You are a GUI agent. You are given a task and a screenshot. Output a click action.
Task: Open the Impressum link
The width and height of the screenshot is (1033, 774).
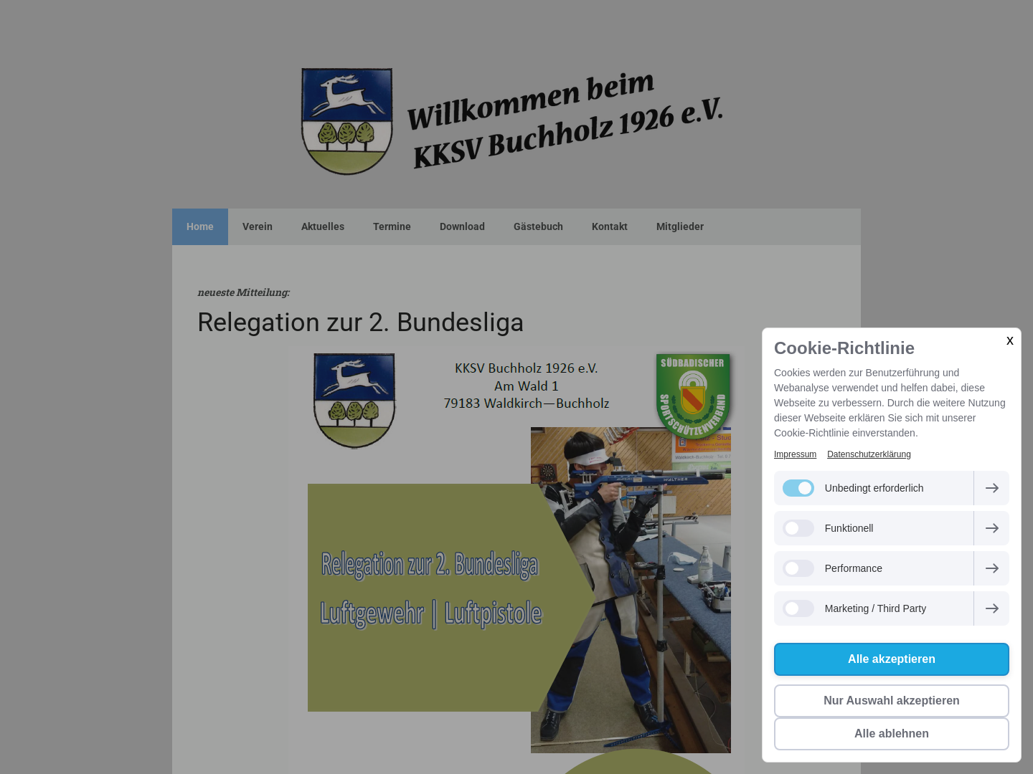[795, 454]
